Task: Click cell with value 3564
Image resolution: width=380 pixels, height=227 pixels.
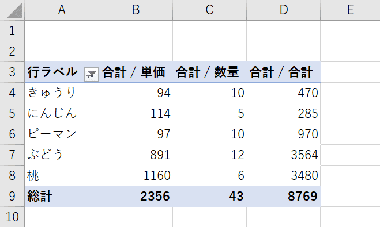Action: click(x=284, y=155)
